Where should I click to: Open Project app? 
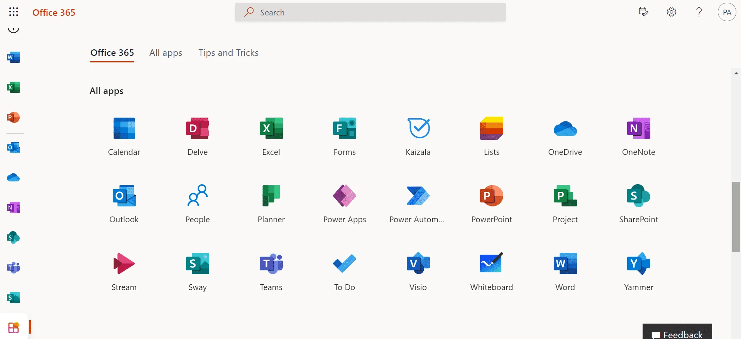[x=565, y=204]
